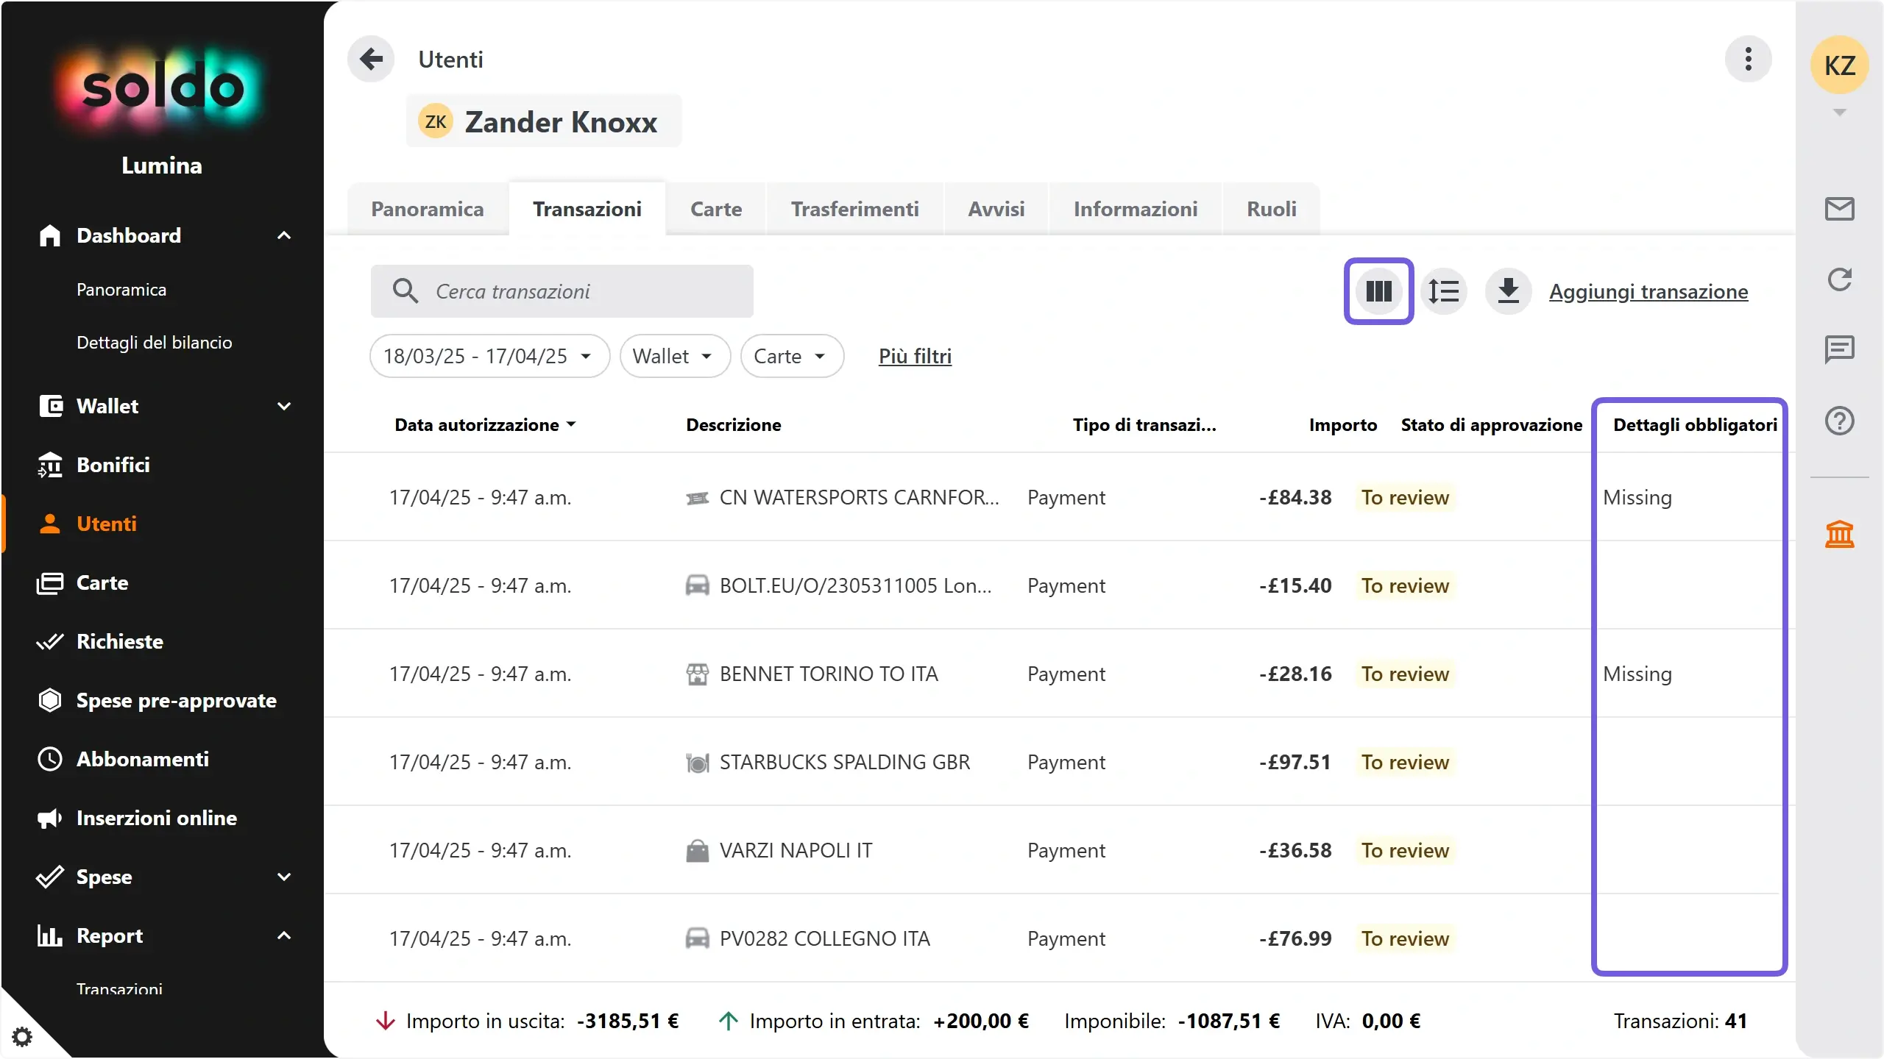Open Carte in the sidebar
This screenshot has width=1884, height=1059.
(x=102, y=582)
